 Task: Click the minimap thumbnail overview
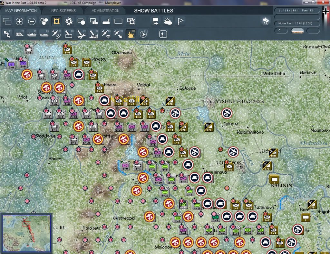(x=26, y=233)
